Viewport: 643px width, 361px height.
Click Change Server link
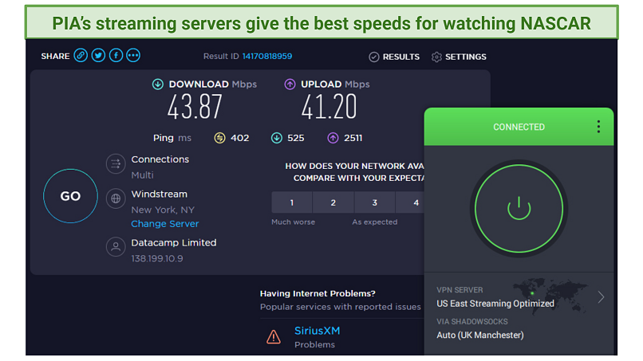pos(165,224)
